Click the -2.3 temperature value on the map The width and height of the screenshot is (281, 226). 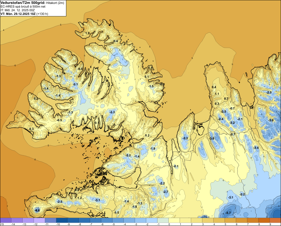point(112,112)
